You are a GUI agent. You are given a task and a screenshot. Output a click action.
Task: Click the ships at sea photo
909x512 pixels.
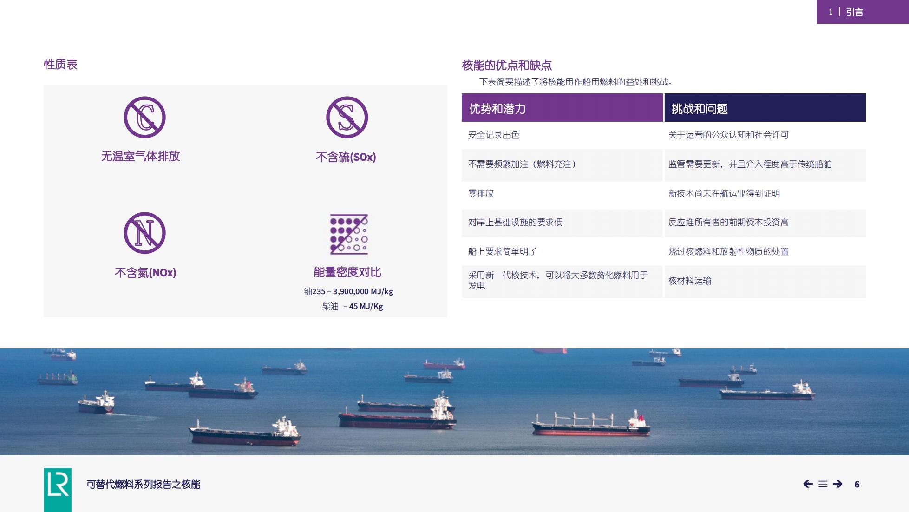pos(454,401)
